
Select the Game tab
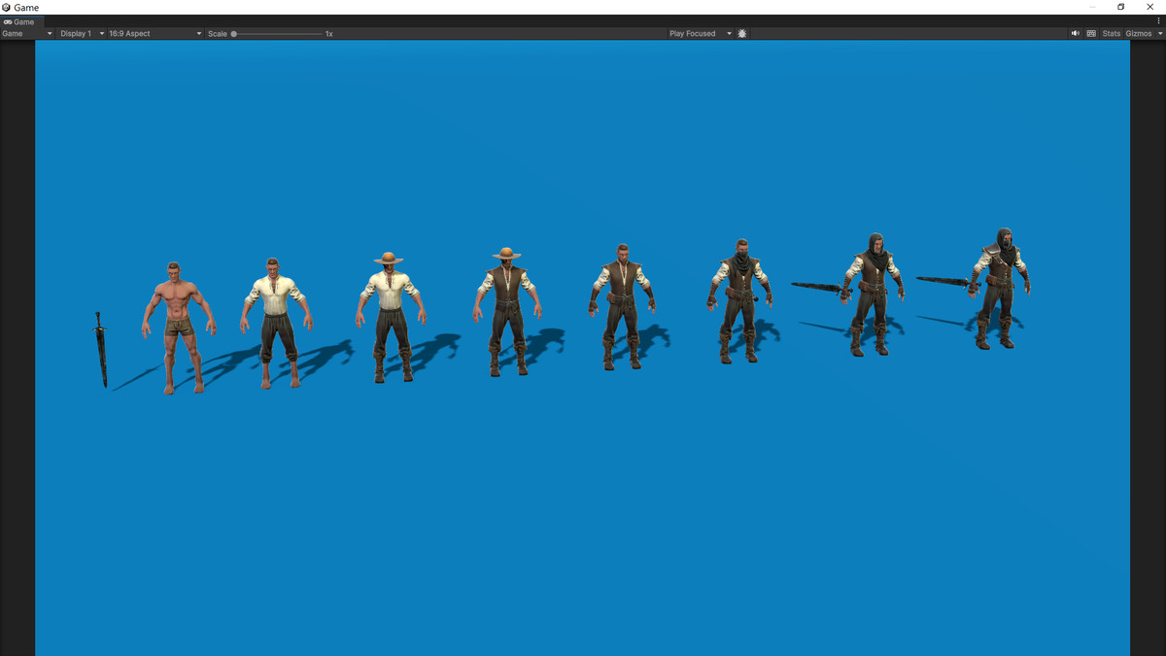click(x=19, y=21)
